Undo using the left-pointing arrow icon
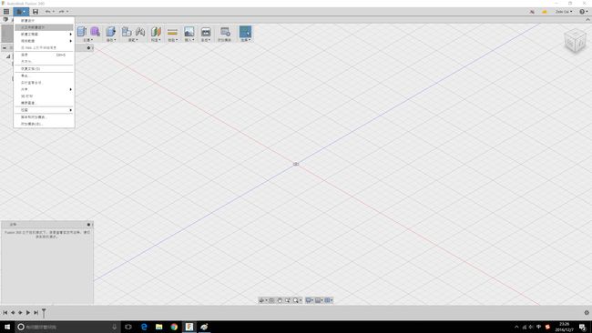The image size is (592, 333). [x=48, y=12]
